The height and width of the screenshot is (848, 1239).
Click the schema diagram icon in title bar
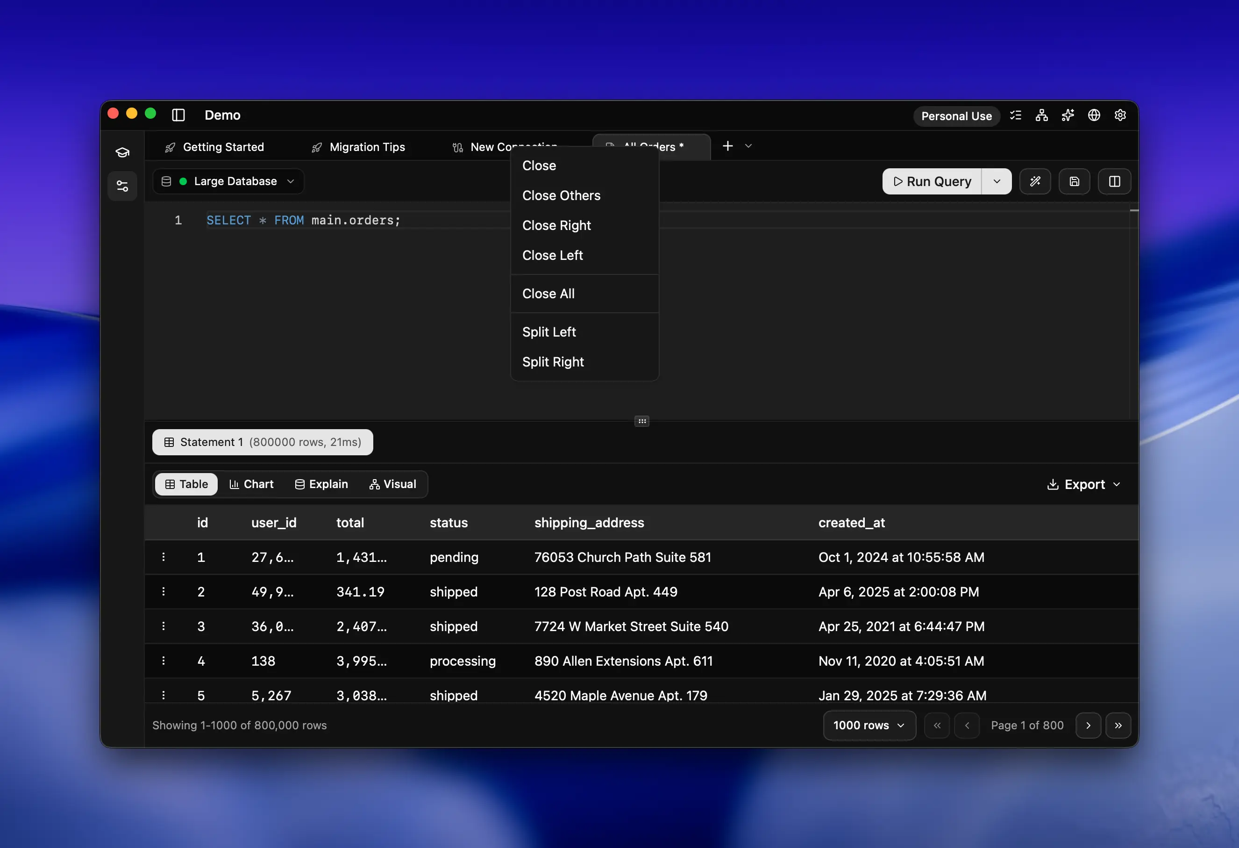1042,115
